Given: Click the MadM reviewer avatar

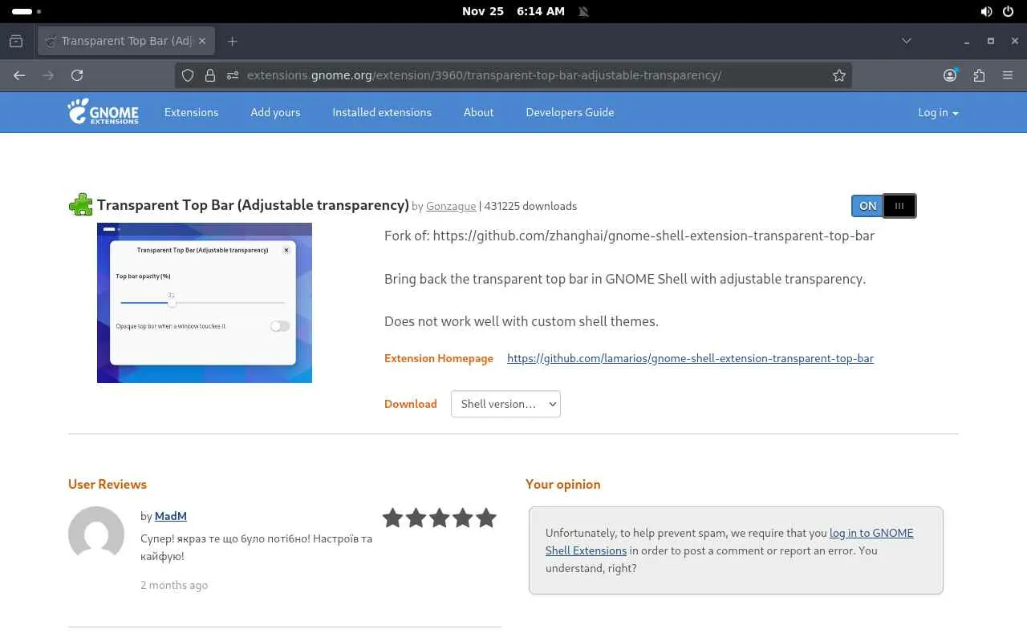Looking at the screenshot, I should pos(96,534).
